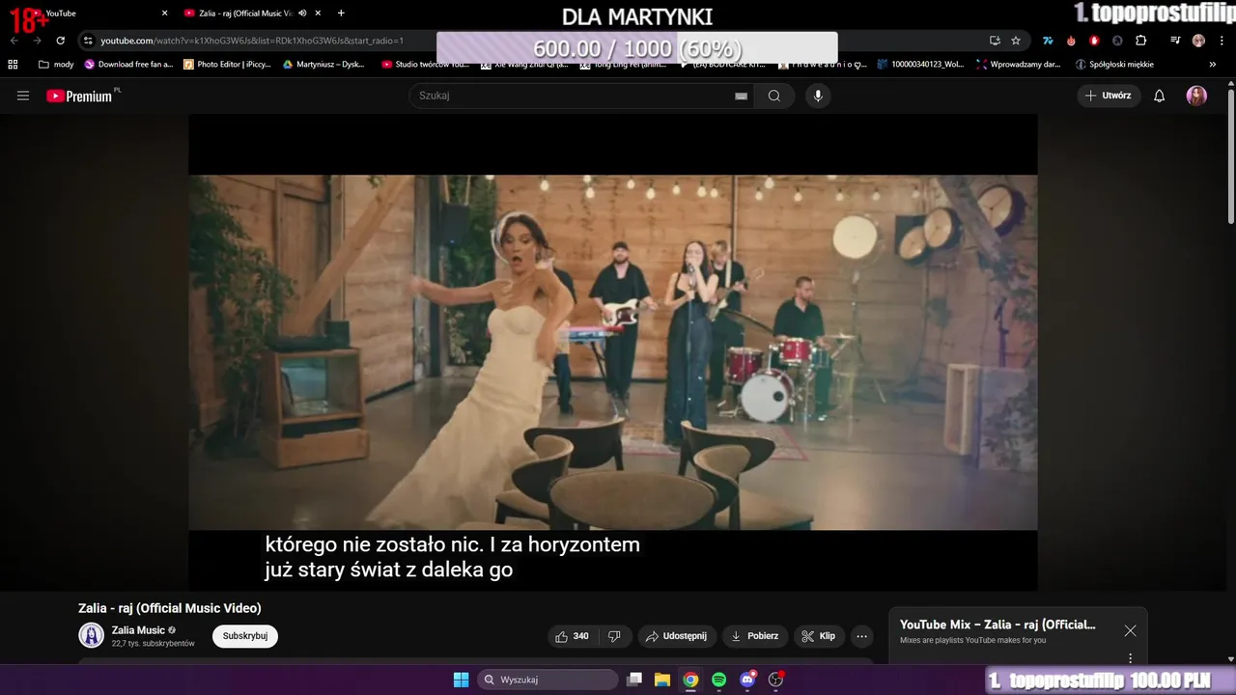Click Utwórz create button
Image resolution: width=1236 pixels, height=695 pixels.
pos(1109,96)
